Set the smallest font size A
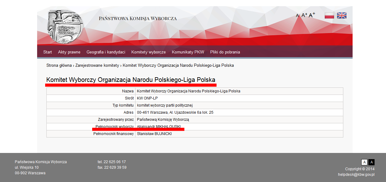Image resolution: width=386 pixels, height=182 pixels. 298,15
